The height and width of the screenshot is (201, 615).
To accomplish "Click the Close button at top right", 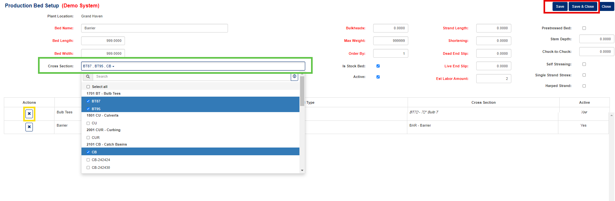I will coord(606,6).
